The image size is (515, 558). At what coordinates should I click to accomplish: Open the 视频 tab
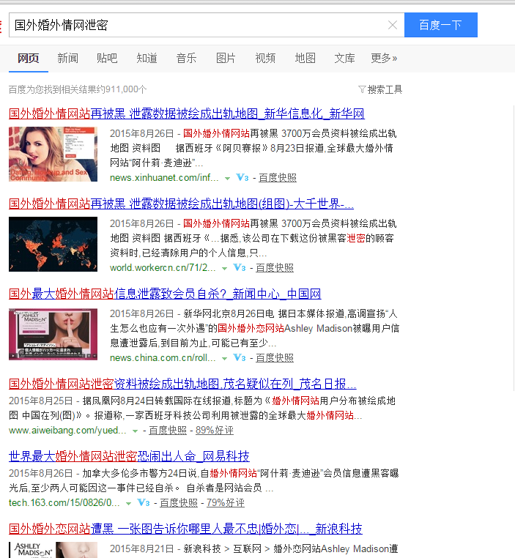[x=265, y=58]
